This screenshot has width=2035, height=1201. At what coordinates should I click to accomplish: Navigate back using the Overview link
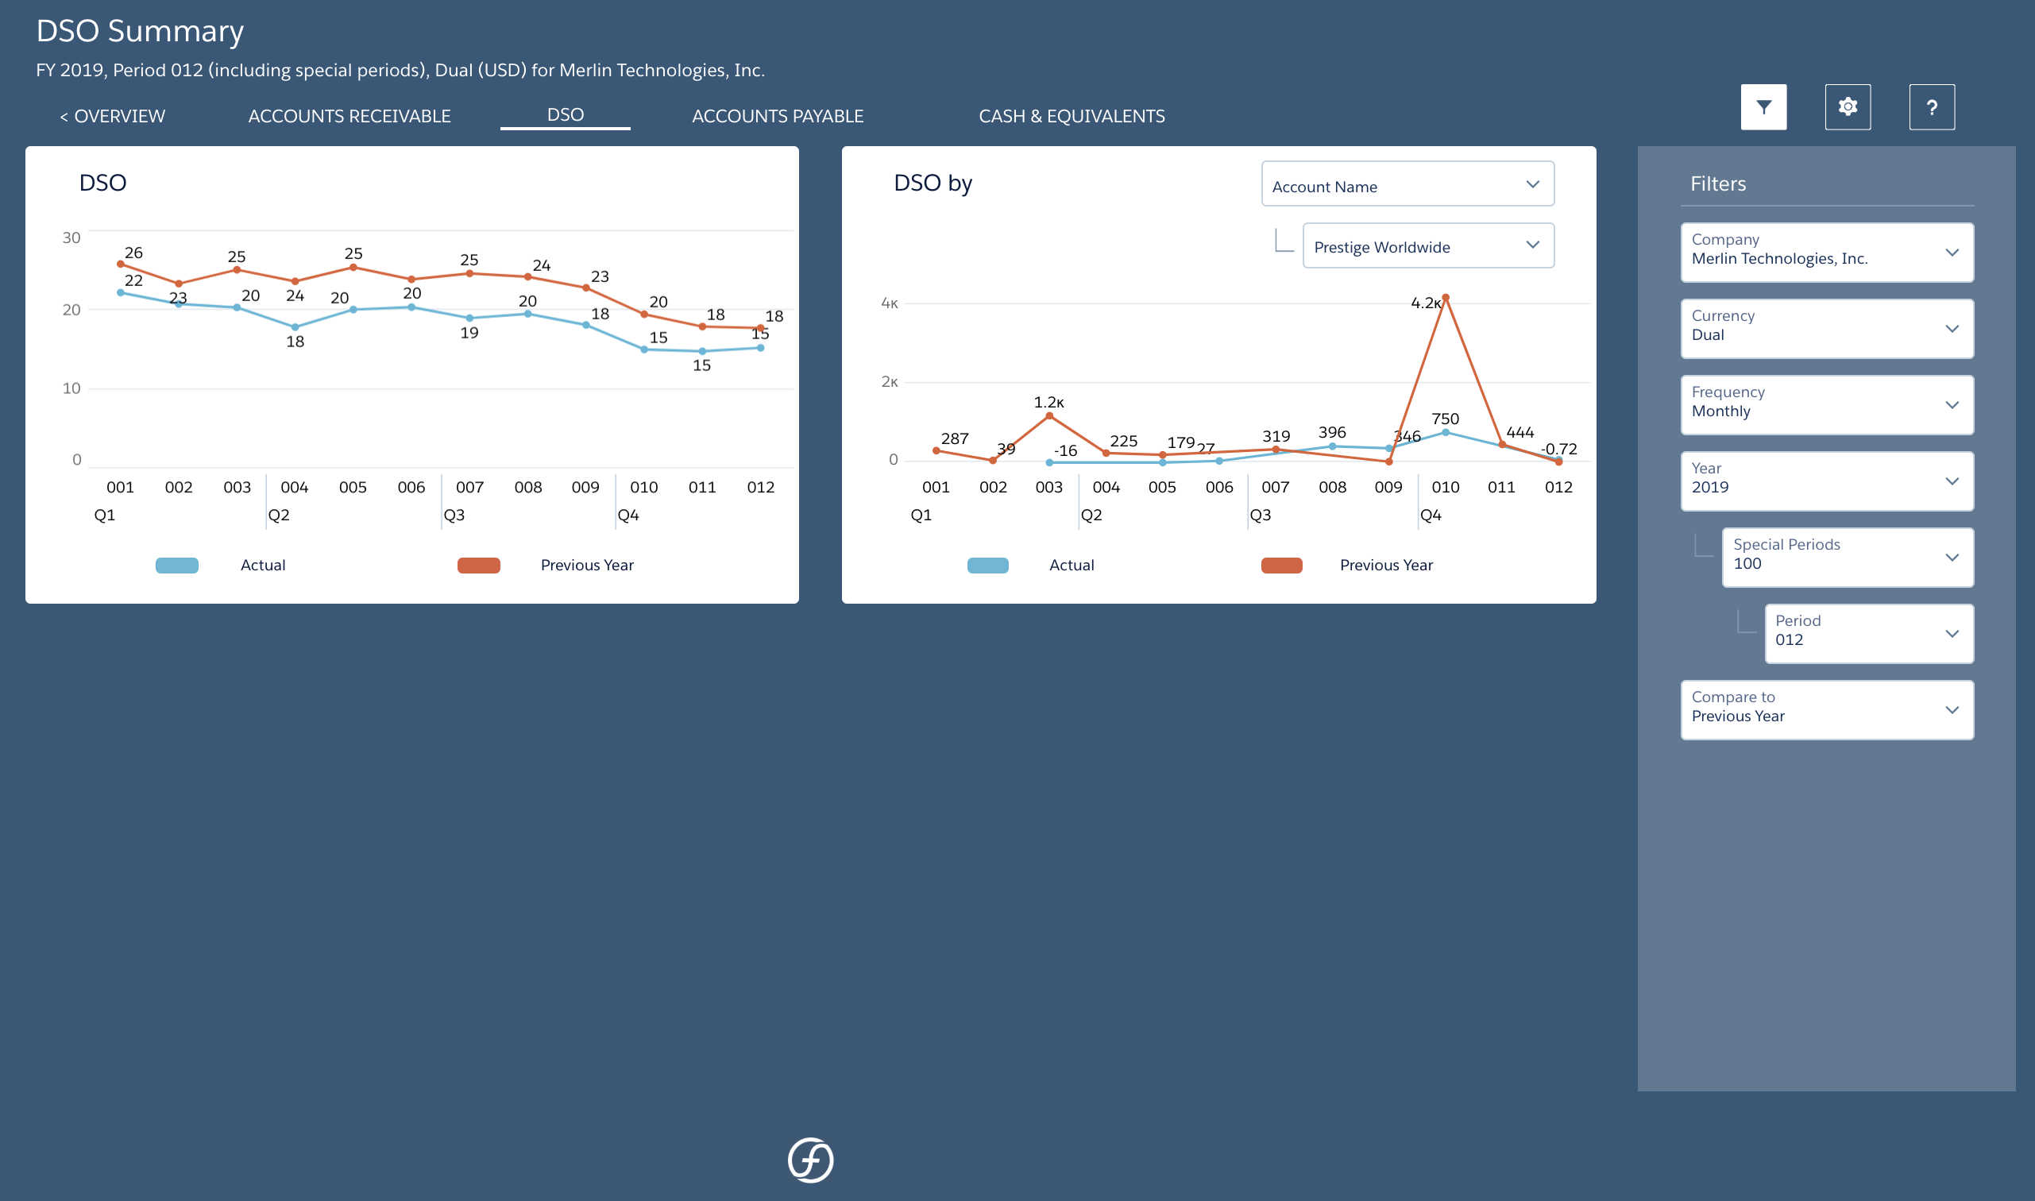coord(114,116)
